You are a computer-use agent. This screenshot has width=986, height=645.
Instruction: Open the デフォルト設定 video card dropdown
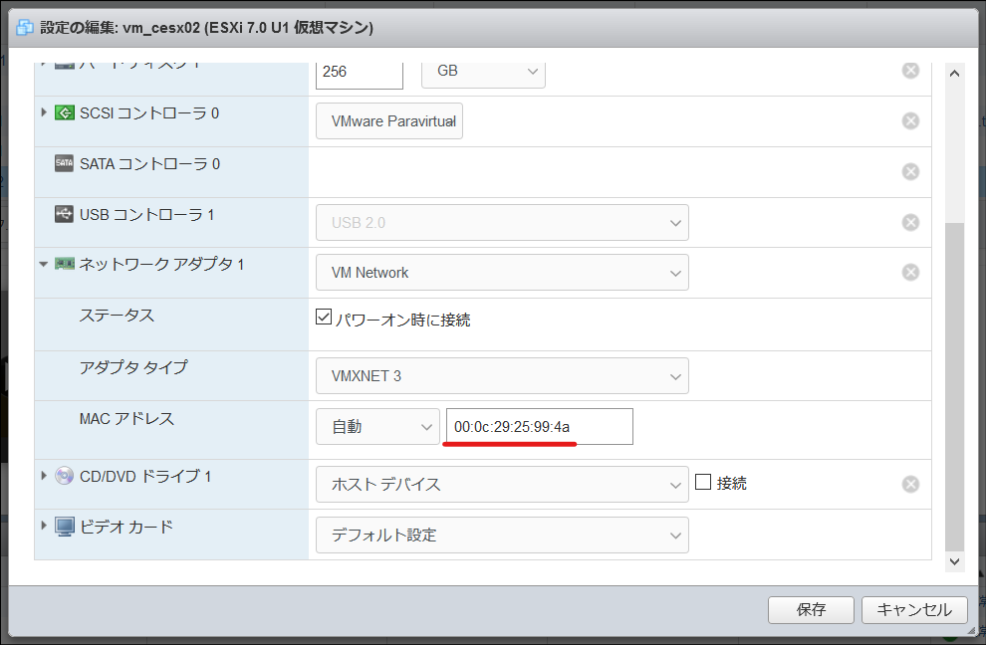502,535
